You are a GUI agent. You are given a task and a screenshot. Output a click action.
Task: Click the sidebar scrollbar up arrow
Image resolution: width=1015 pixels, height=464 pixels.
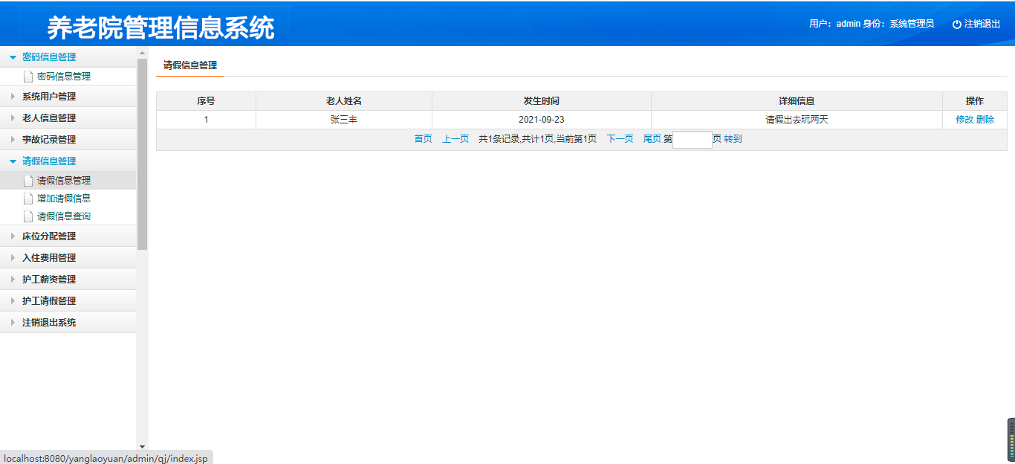pos(142,53)
